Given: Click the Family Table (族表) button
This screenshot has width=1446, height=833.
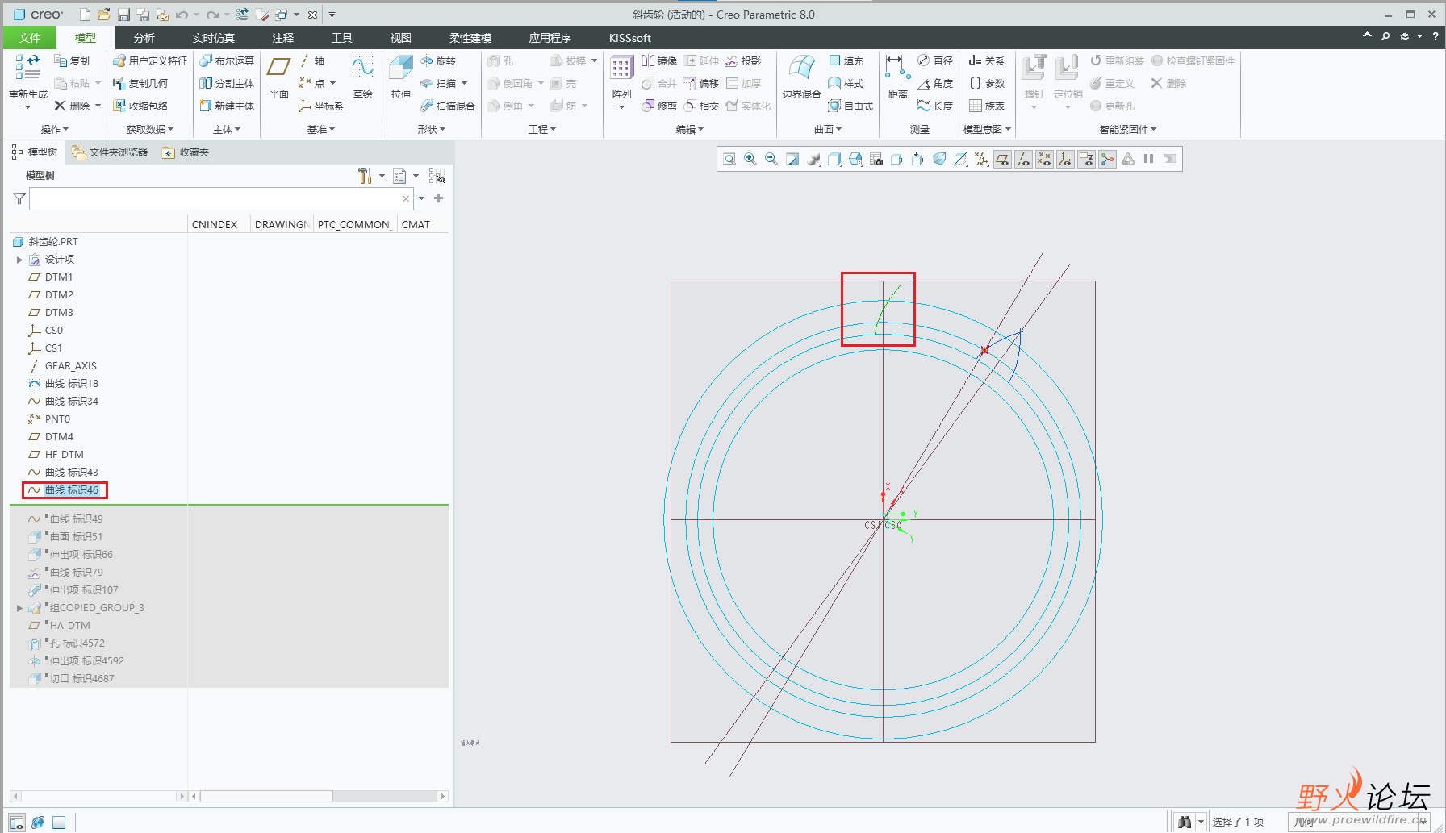Looking at the screenshot, I should pos(987,106).
